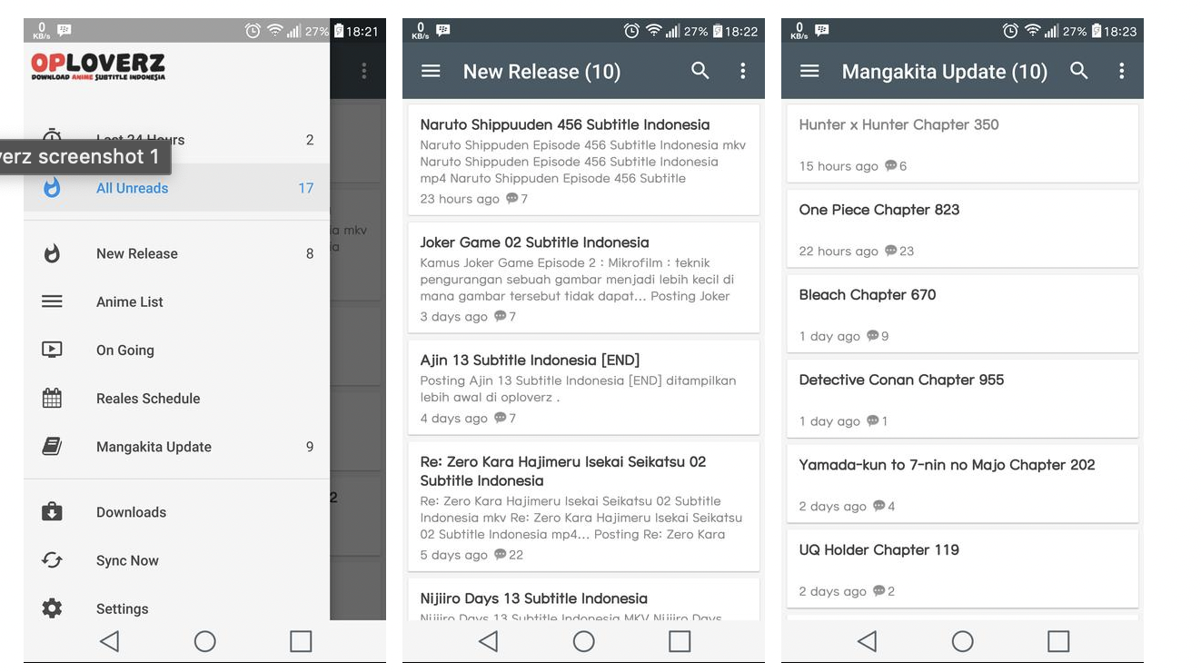Image resolution: width=1201 pixels, height=672 pixels.
Task: Open One Piece Chapter 823
Action: [962, 229]
